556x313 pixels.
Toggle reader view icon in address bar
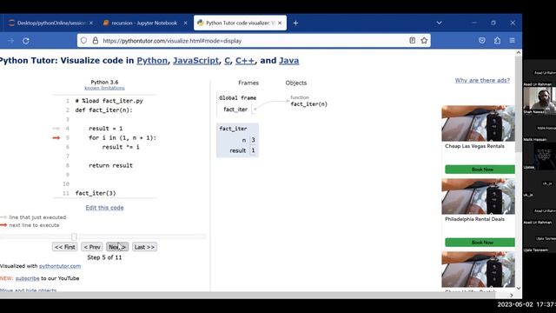click(412, 41)
